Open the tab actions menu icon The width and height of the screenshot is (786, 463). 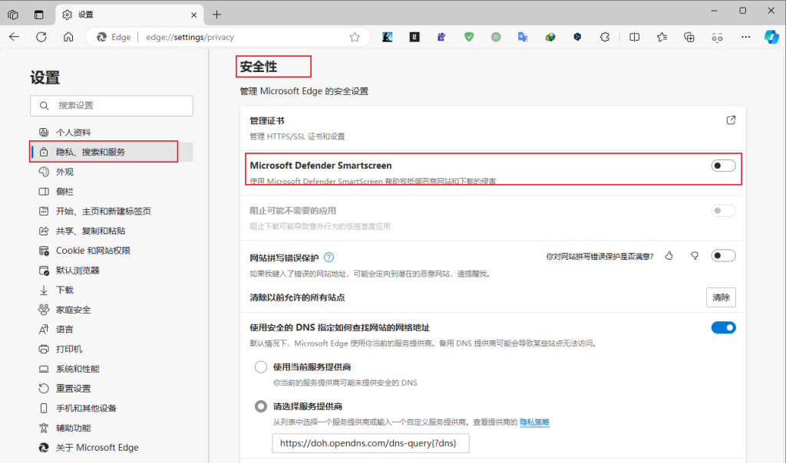38,15
